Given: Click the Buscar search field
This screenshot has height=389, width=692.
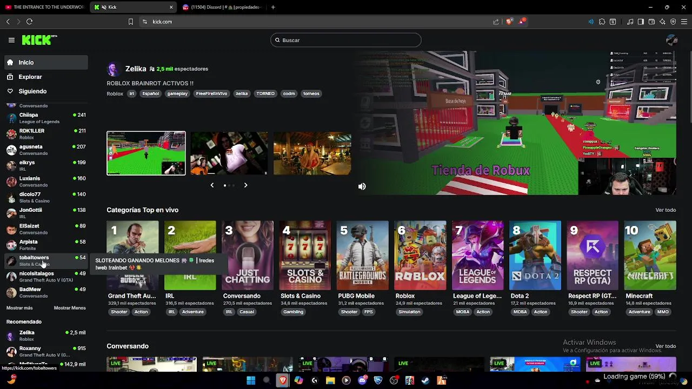Looking at the screenshot, I should pos(346,40).
